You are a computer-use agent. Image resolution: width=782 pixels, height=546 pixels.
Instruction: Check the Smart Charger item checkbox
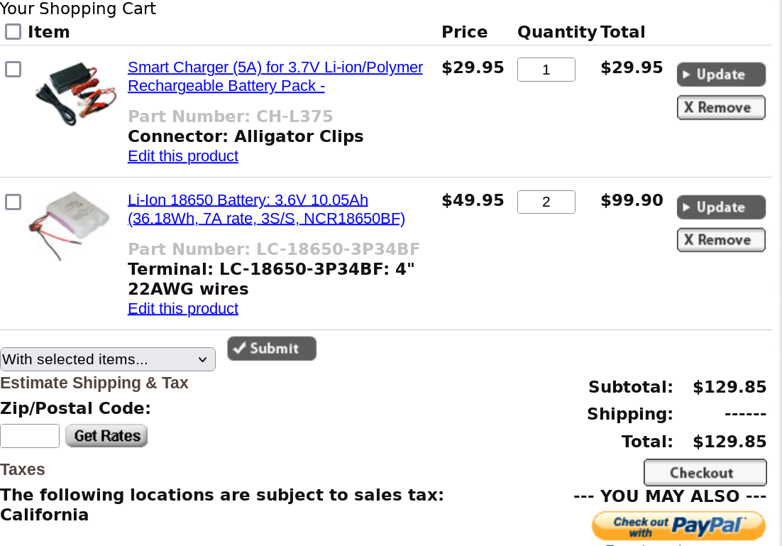click(13, 69)
